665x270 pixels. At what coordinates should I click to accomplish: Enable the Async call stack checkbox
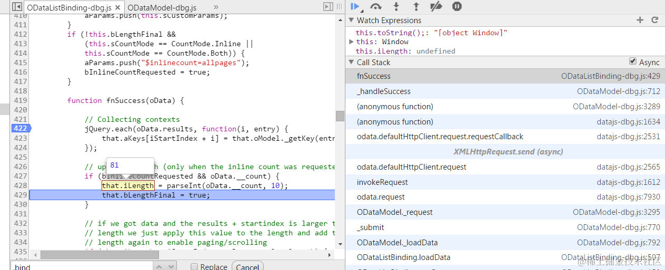632,62
